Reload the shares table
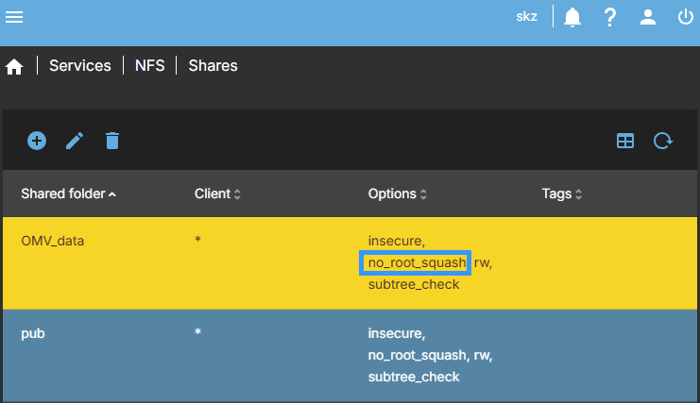The height and width of the screenshot is (403, 700). (663, 141)
